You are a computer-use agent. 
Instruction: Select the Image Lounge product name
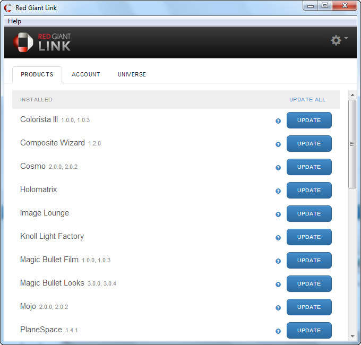45,213
